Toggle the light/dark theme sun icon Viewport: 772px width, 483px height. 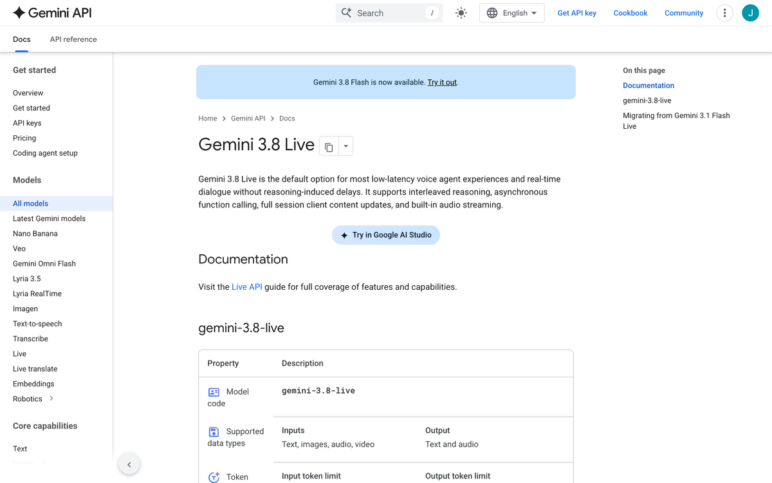461,13
